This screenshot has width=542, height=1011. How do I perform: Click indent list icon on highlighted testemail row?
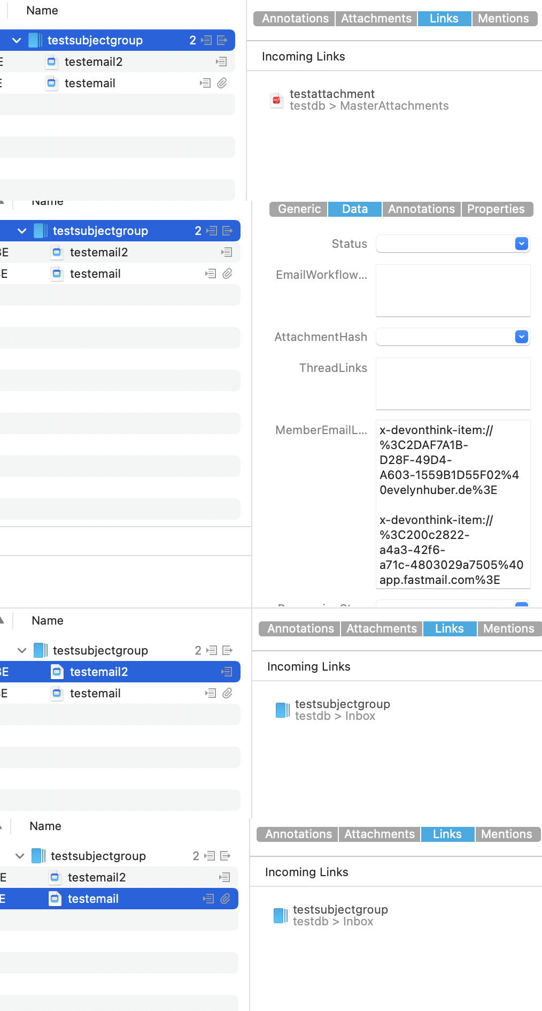click(x=208, y=899)
